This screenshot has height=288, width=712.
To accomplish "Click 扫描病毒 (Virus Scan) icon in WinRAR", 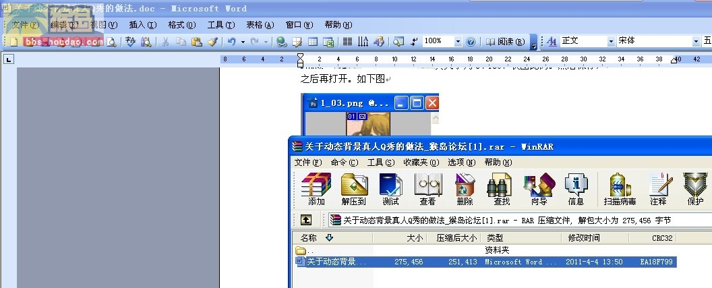I will (620, 189).
